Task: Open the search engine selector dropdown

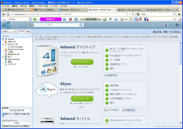Action: tap(138, 14)
